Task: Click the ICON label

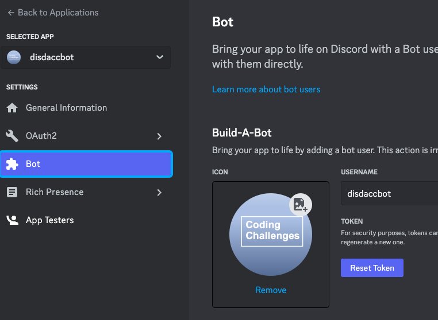Action: click(x=220, y=172)
